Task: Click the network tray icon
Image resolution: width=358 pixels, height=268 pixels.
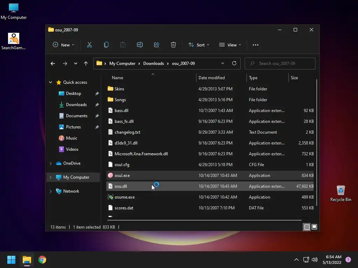Action: click(306, 260)
